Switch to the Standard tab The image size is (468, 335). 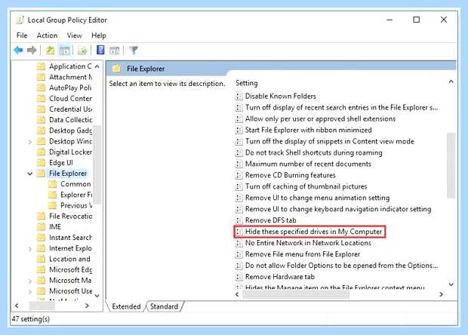pyautogui.click(x=164, y=306)
